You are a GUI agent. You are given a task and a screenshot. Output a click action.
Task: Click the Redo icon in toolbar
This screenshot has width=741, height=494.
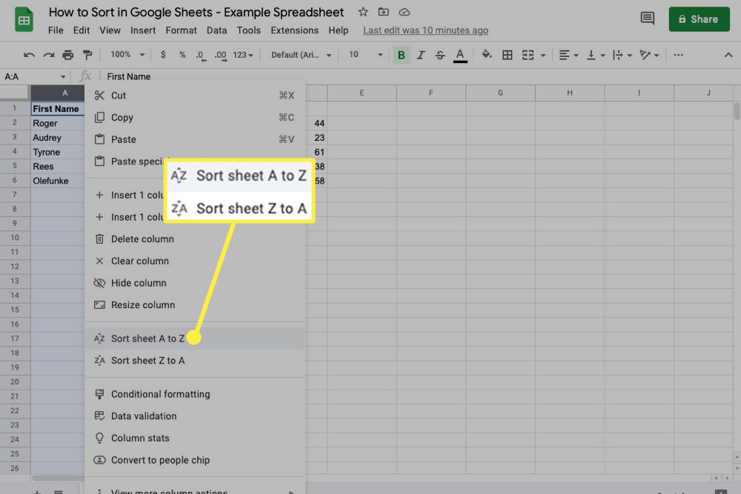pos(49,56)
